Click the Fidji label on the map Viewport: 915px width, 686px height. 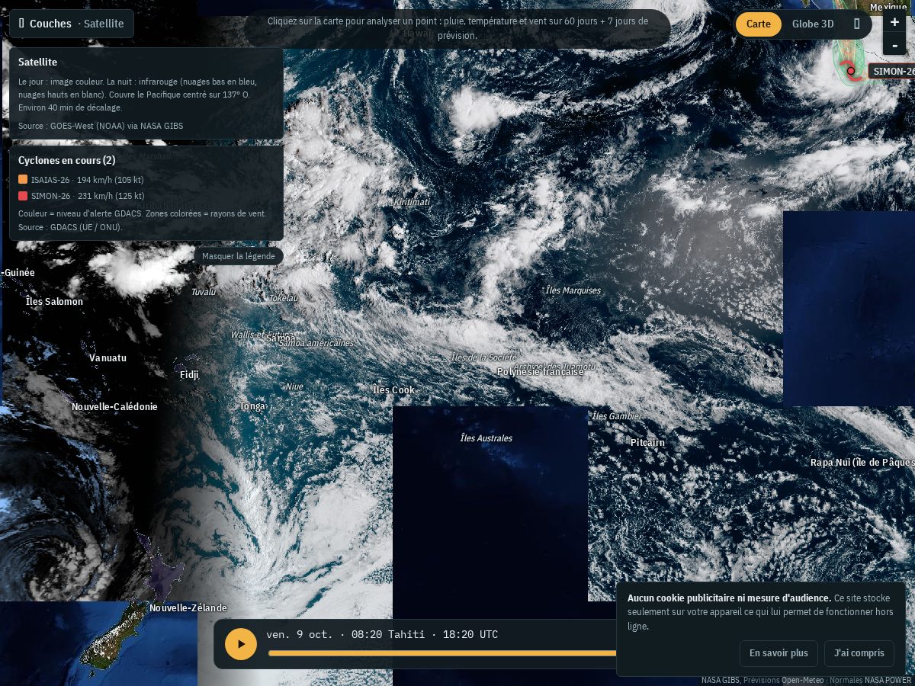click(x=189, y=375)
